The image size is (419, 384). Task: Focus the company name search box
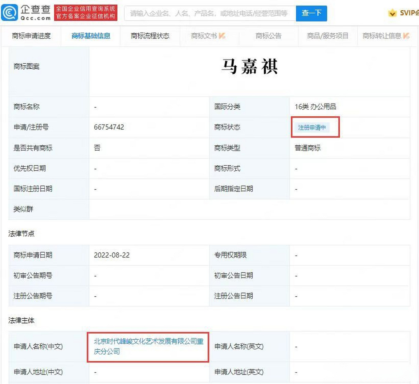pyautogui.click(x=209, y=13)
